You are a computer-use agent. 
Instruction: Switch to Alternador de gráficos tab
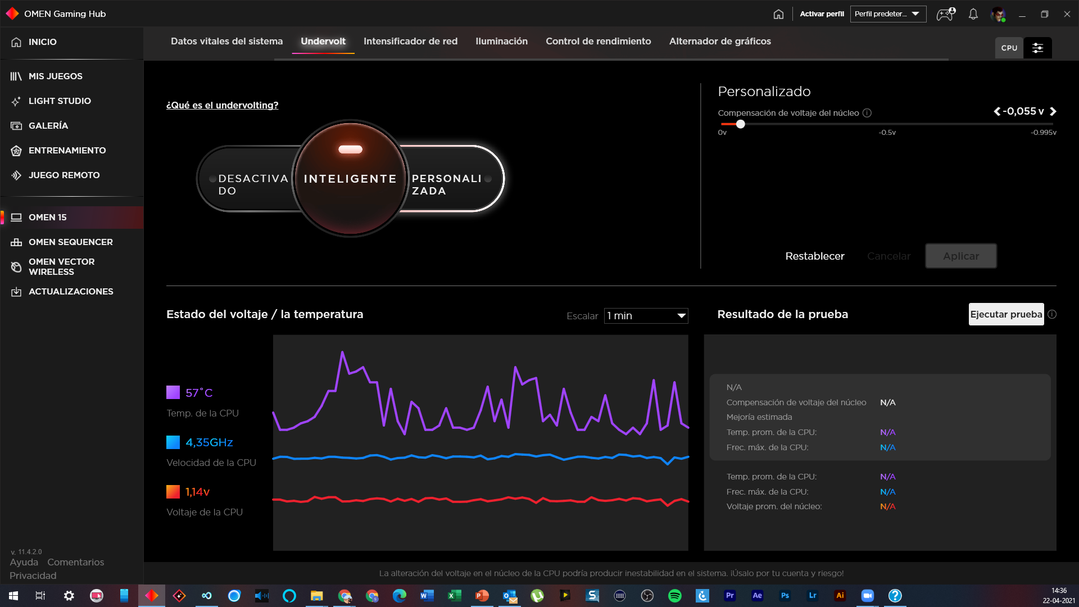click(x=720, y=42)
